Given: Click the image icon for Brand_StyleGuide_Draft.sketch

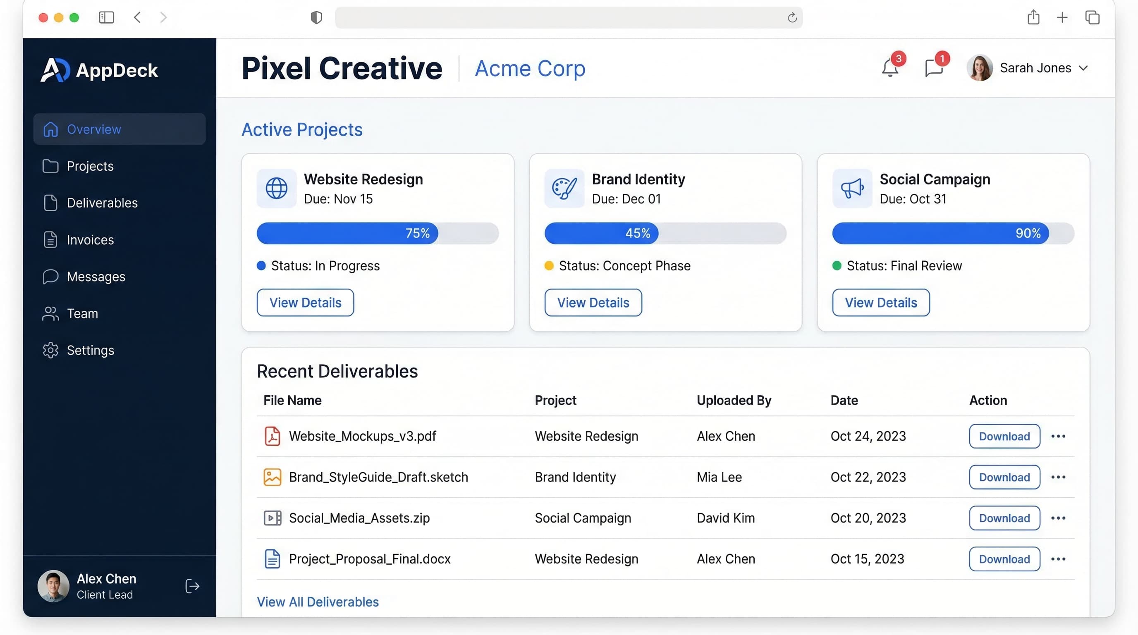Looking at the screenshot, I should coord(272,477).
